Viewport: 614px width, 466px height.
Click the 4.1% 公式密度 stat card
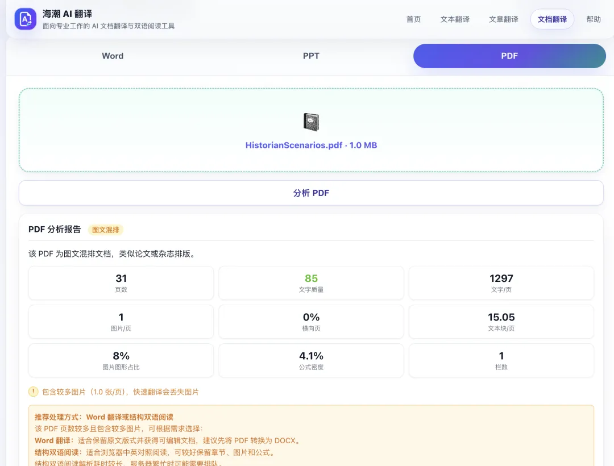pyautogui.click(x=311, y=360)
